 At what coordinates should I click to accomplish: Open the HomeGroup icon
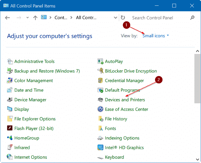pos(10,138)
